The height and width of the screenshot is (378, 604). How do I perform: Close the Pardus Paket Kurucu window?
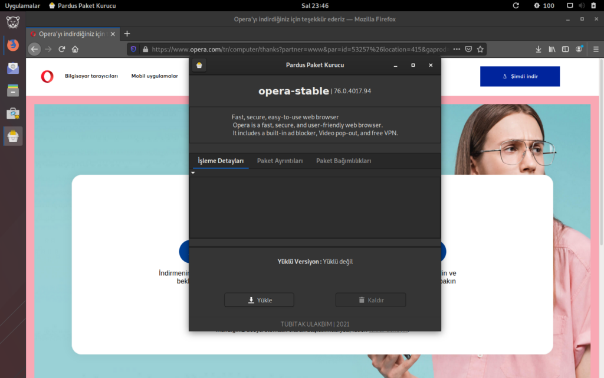pos(431,65)
